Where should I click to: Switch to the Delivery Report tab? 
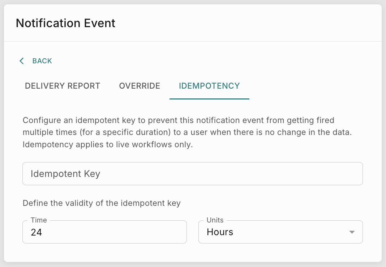click(x=63, y=86)
